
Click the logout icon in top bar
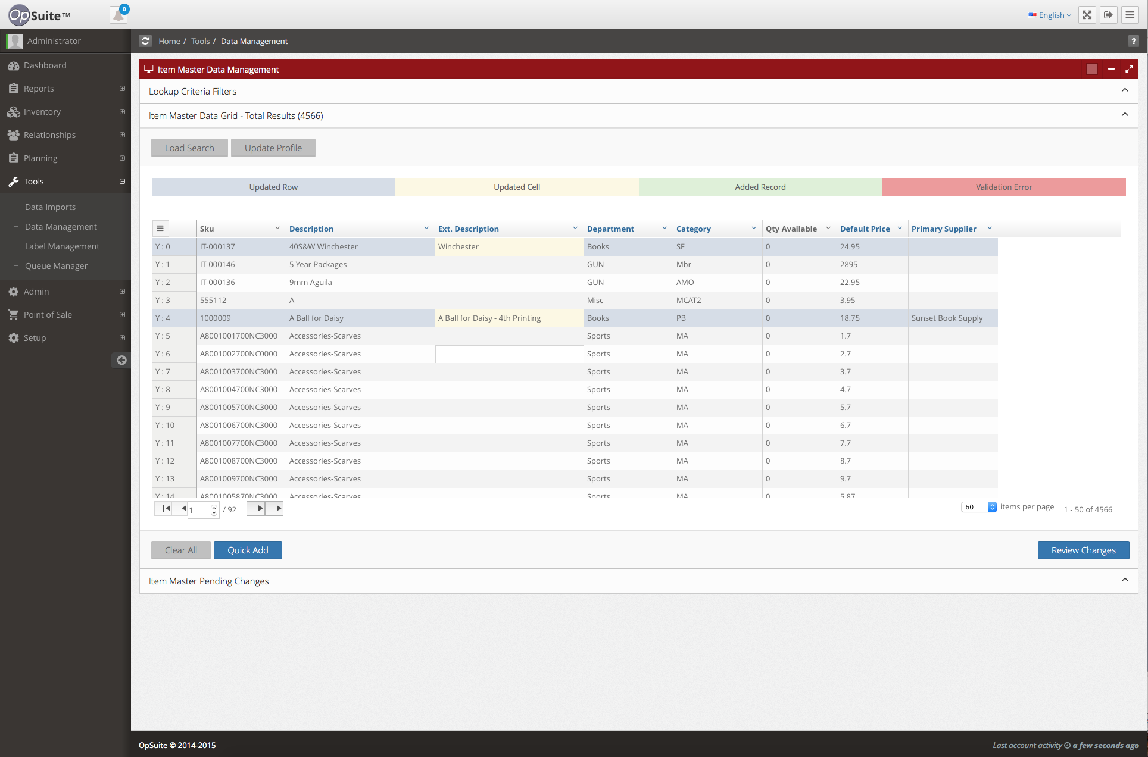point(1109,15)
